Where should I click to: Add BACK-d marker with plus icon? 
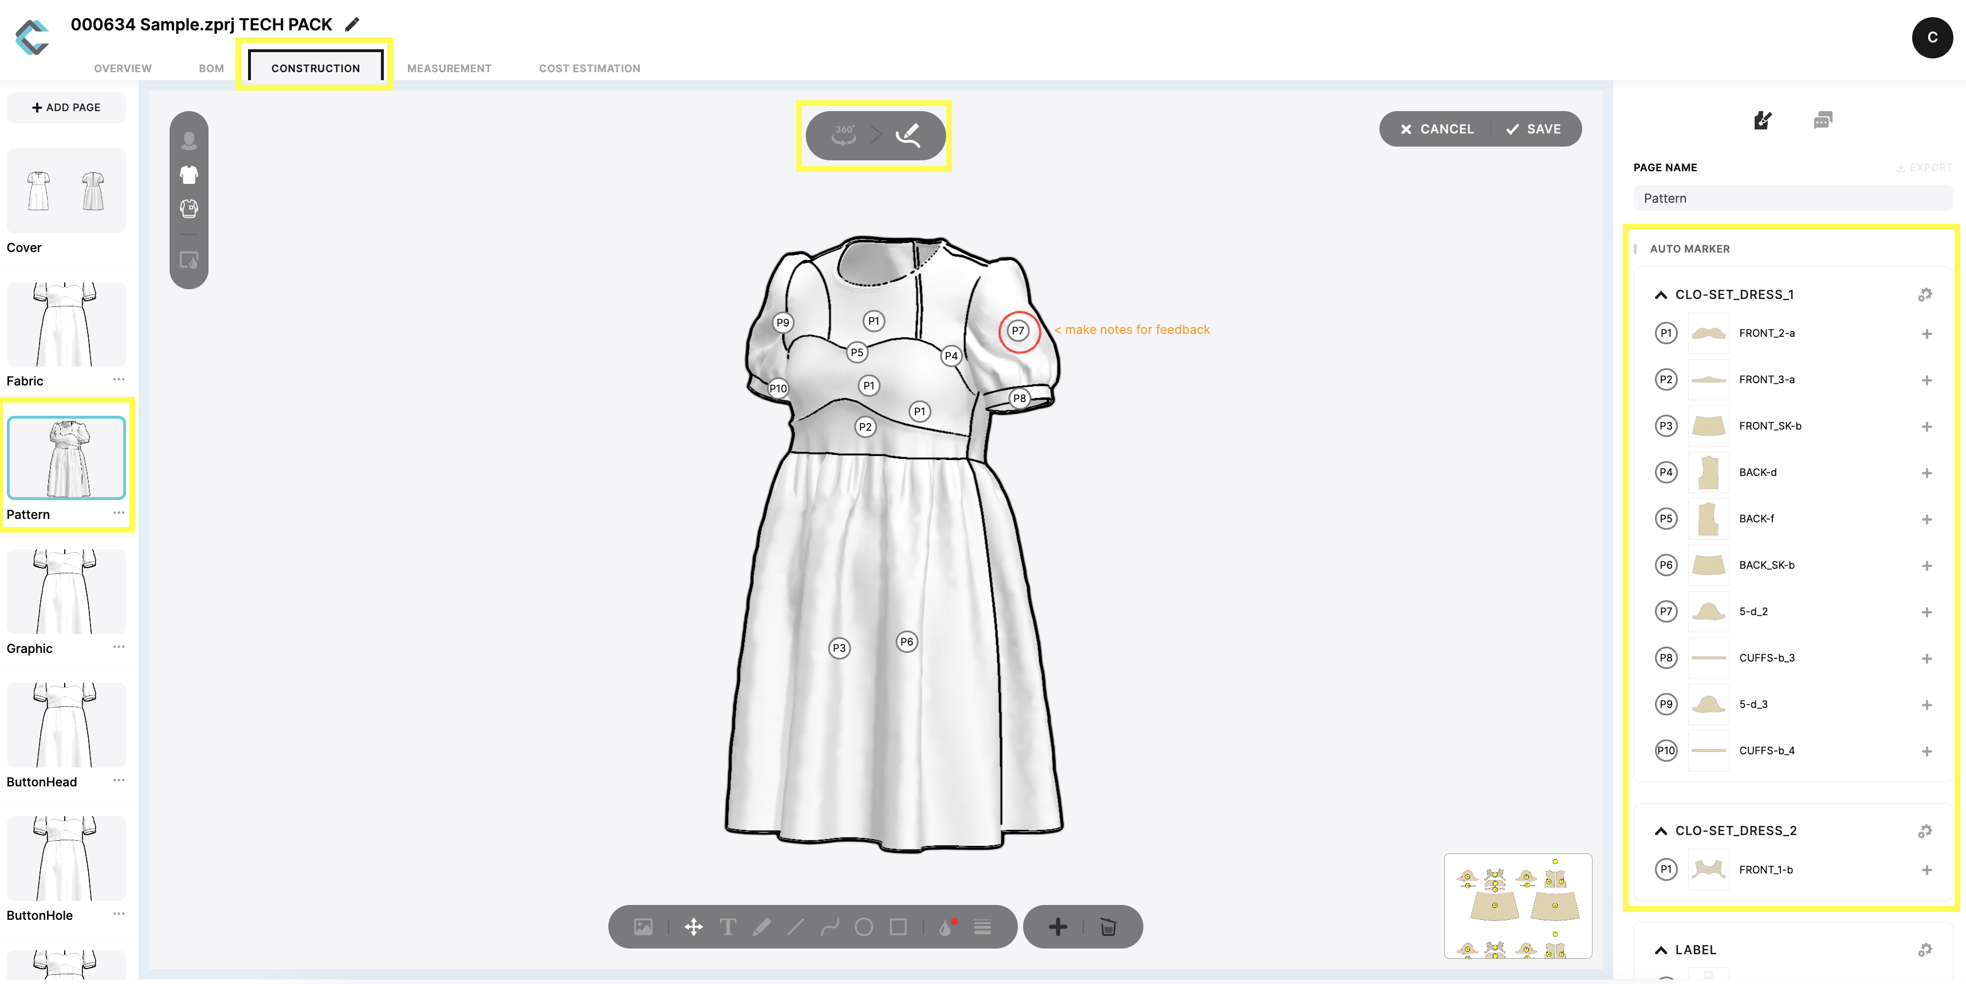click(1926, 474)
